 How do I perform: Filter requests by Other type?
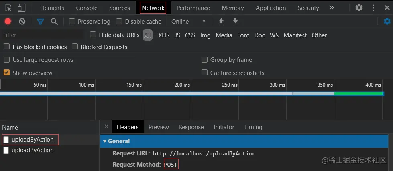(x=319, y=35)
